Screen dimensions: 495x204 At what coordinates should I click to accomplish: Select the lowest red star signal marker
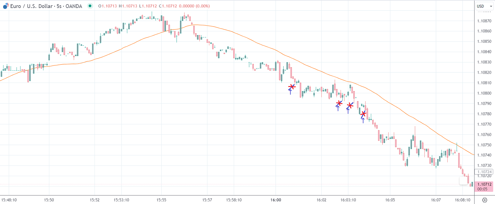[363, 114]
